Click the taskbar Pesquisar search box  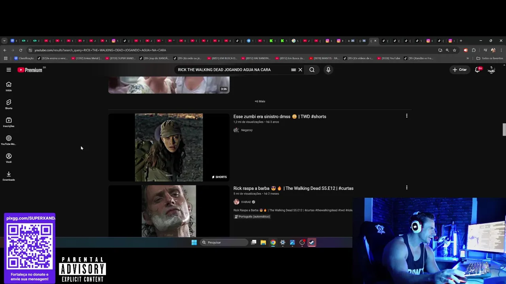point(224,243)
